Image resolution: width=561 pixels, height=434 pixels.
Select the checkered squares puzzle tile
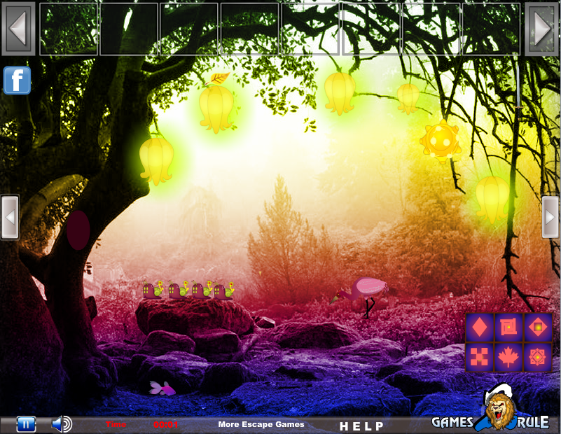480,357
